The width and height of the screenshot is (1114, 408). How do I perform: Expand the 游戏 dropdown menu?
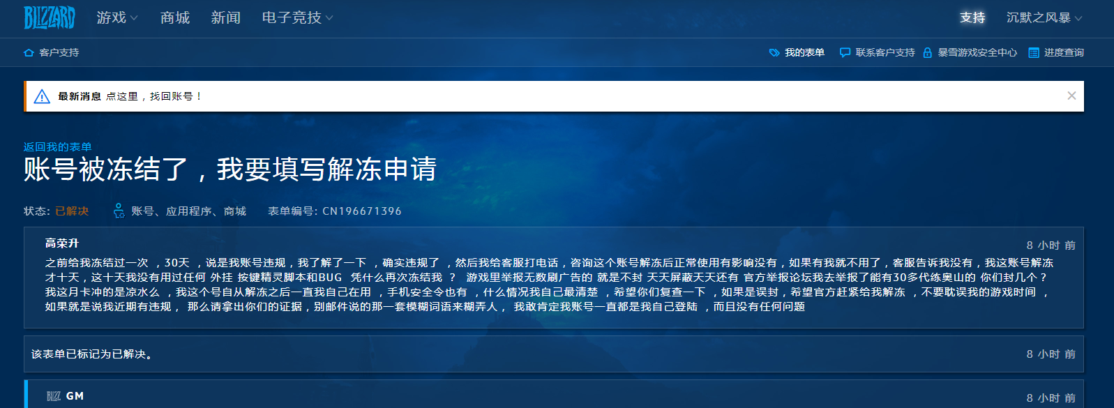117,18
